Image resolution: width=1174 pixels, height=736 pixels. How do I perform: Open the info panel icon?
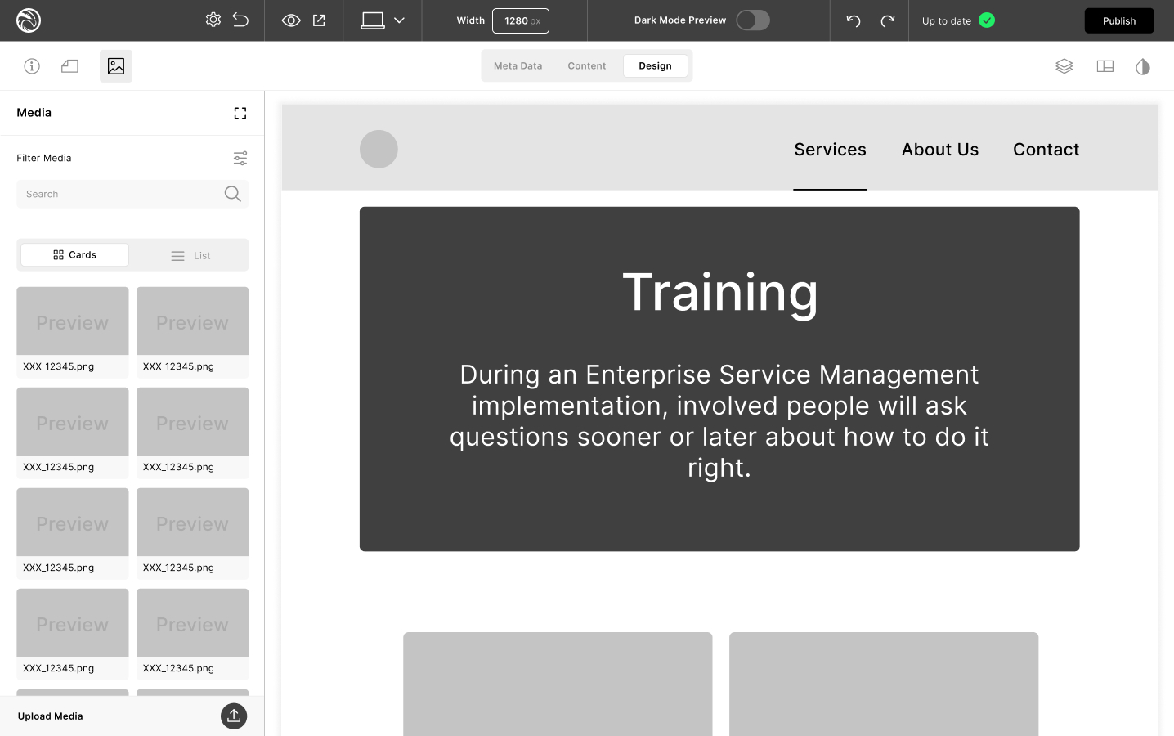click(x=32, y=66)
